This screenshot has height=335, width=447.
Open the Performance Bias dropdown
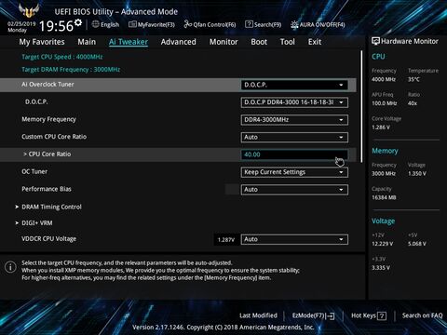click(x=294, y=190)
